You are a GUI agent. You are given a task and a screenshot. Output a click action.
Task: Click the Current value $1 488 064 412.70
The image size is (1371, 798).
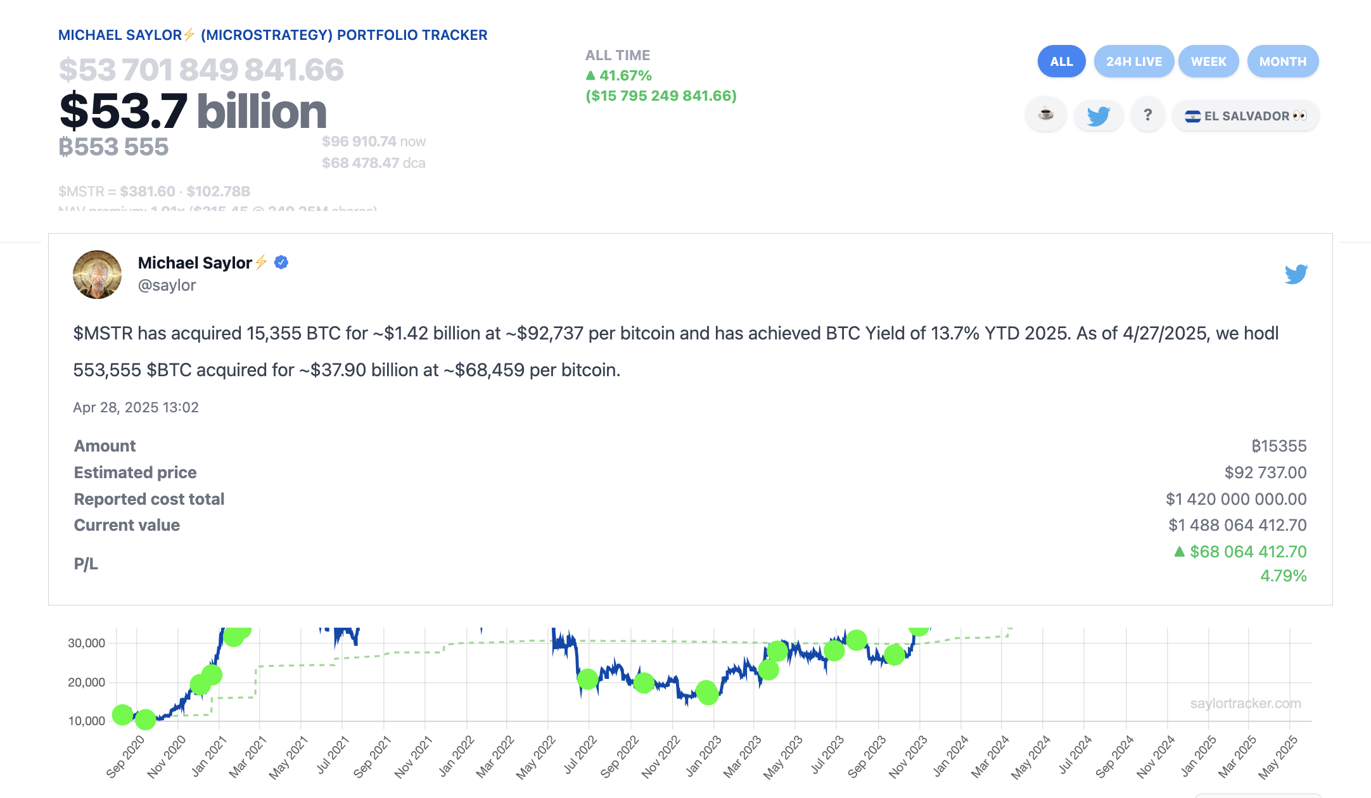pos(1237,525)
